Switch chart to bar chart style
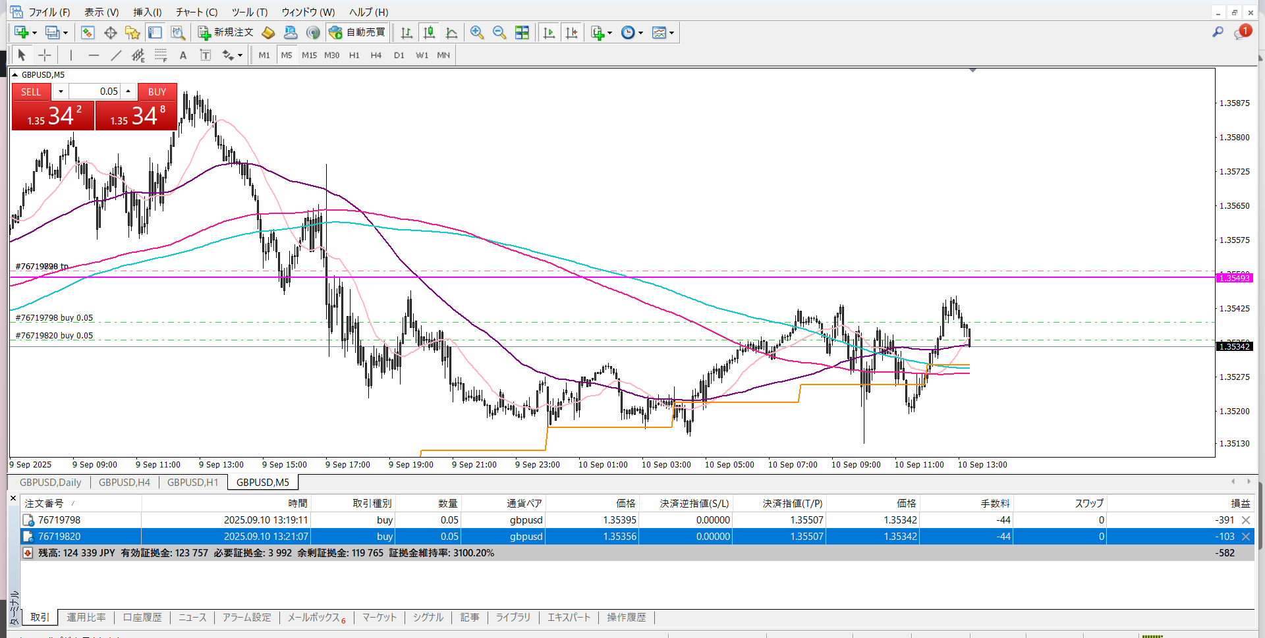1265x638 pixels. (407, 32)
